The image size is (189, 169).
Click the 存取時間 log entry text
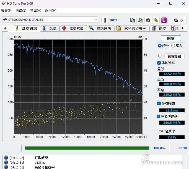pyautogui.click(x=41, y=158)
